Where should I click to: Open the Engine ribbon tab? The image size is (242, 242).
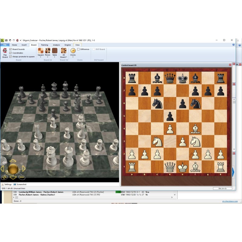(x=67, y=45)
